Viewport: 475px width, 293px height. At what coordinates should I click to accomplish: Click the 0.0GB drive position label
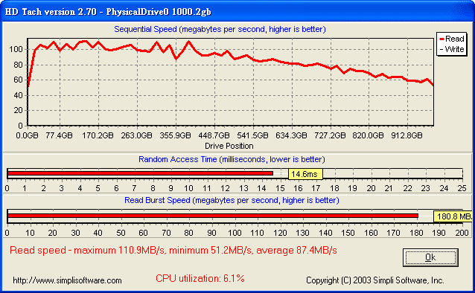pyautogui.click(x=27, y=135)
